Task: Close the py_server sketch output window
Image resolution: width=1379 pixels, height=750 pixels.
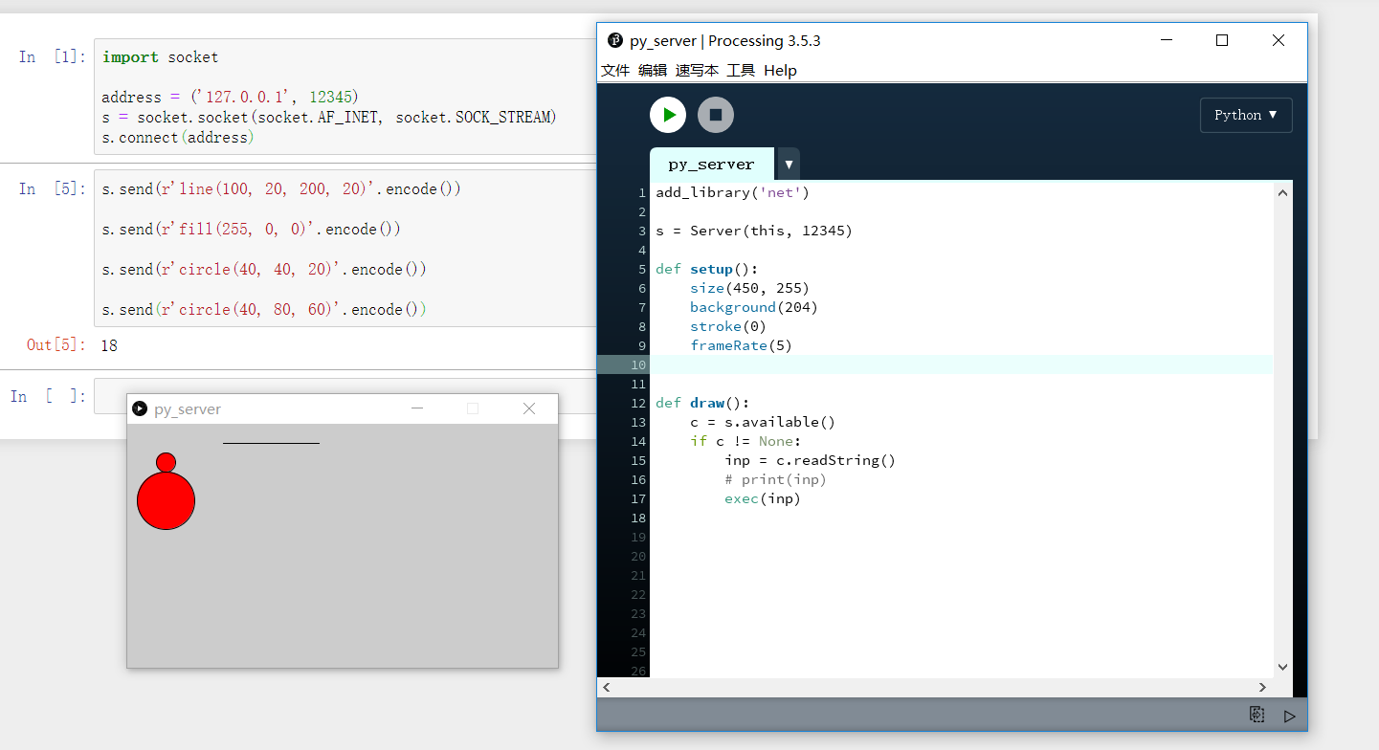Action: click(x=529, y=408)
